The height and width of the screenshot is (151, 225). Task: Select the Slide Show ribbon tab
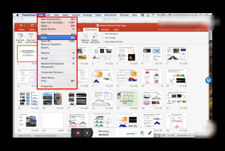(91, 30)
